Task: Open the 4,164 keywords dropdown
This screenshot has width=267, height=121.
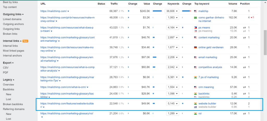Action: coord(173,27)
